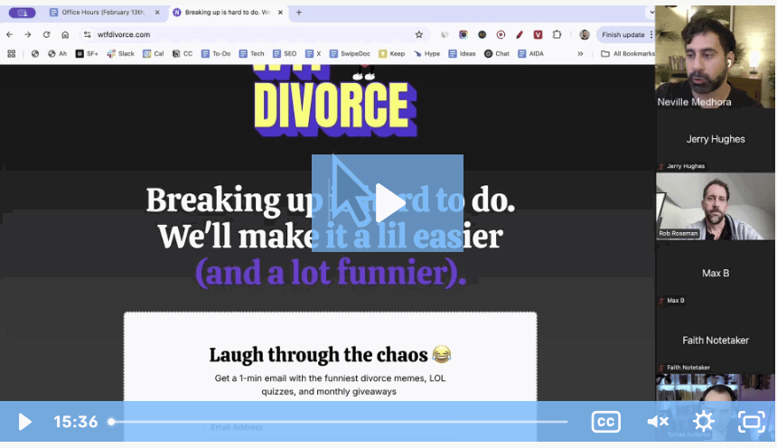Open video settings gear in player bar
Screen dimensions: 777x448
(x=703, y=422)
